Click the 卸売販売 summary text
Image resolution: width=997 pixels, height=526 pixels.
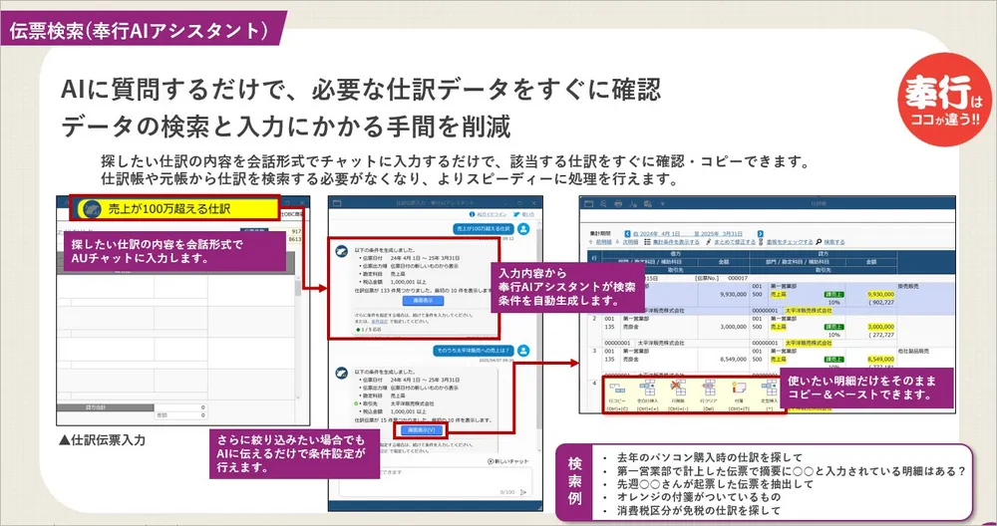910,287
